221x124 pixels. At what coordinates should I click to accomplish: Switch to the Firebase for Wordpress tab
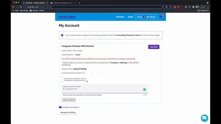pos(63,3)
